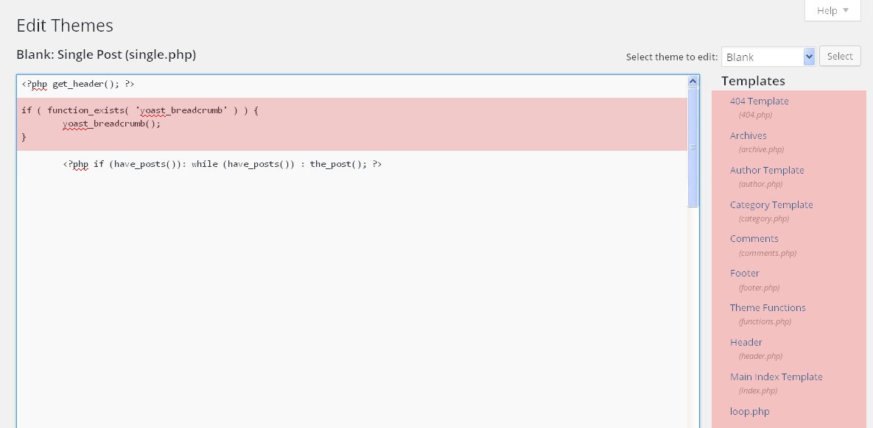Screen dimensions: 873x428
Task: Click the get_header() line in editor
Action: pos(78,84)
